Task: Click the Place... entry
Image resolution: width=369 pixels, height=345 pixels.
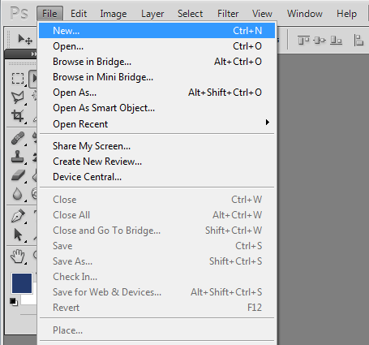Action: coord(157,330)
